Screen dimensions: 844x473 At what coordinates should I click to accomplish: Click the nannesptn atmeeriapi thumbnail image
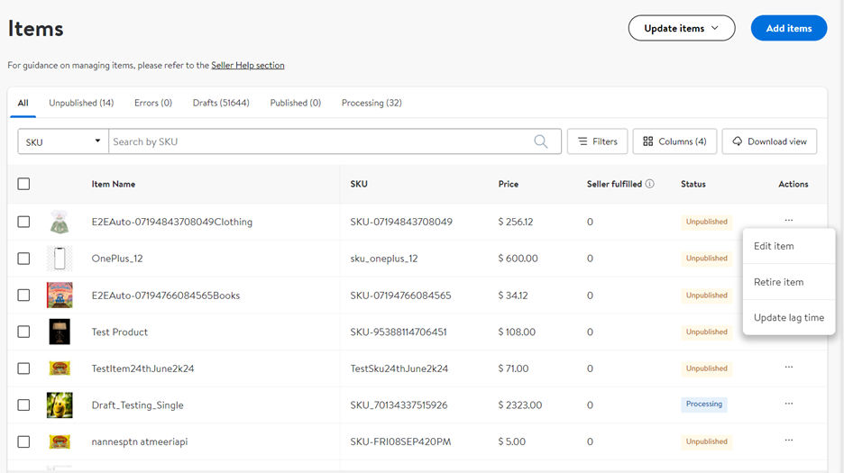(x=60, y=441)
